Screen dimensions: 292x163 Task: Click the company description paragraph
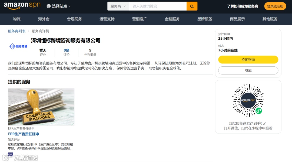pos(109,66)
